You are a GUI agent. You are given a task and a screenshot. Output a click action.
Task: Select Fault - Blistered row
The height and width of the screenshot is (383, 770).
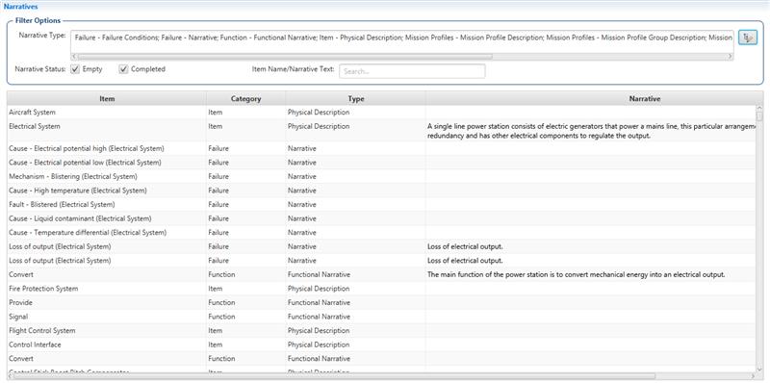(x=381, y=204)
